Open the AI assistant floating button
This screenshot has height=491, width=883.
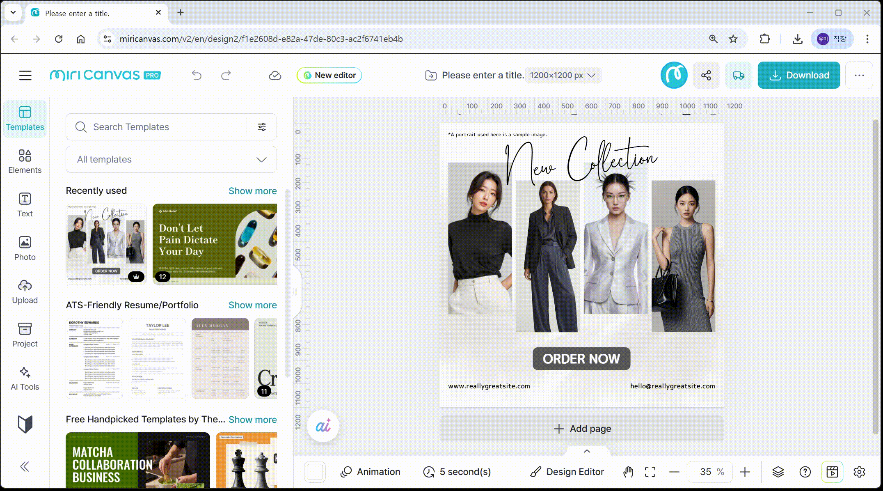click(x=323, y=426)
